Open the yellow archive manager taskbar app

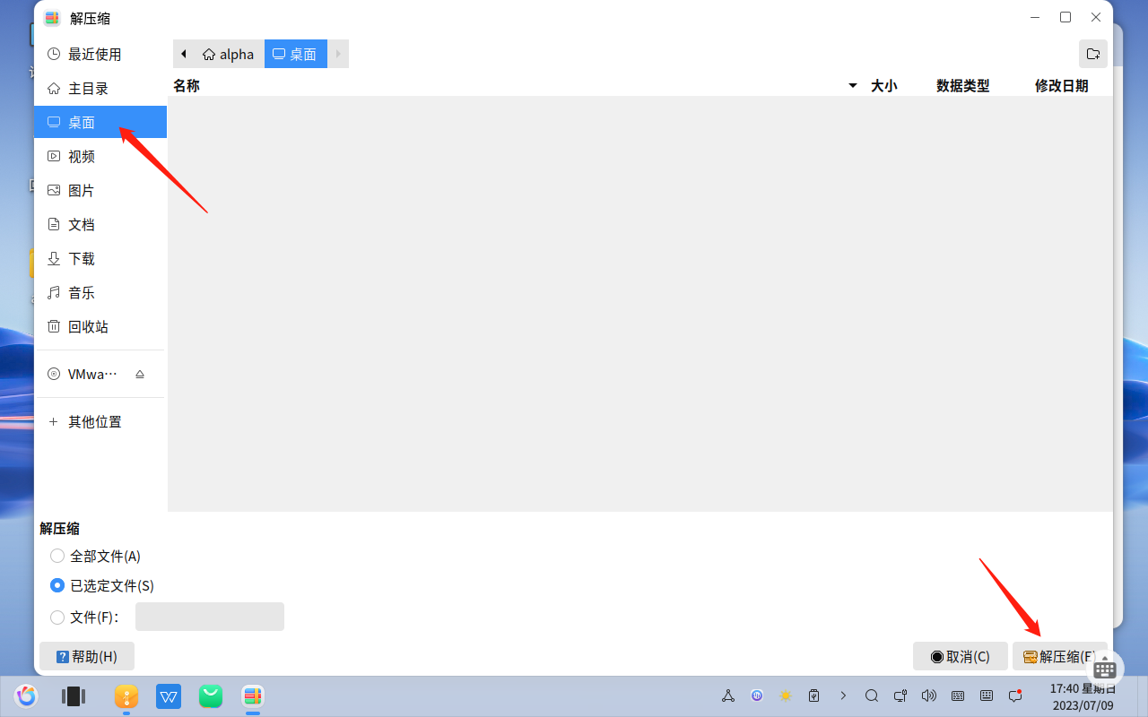coord(126,695)
